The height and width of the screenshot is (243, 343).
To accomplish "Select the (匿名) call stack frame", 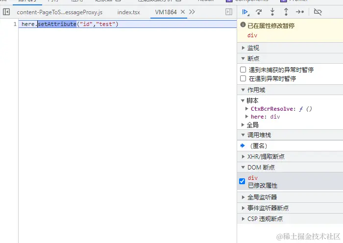I will click(290, 146).
